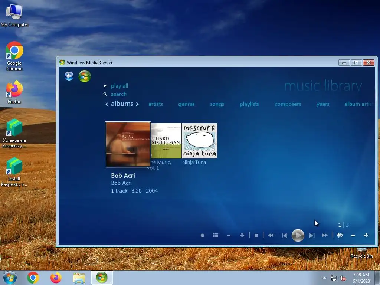
Task: Open the network tray icon
Action: tap(334, 278)
